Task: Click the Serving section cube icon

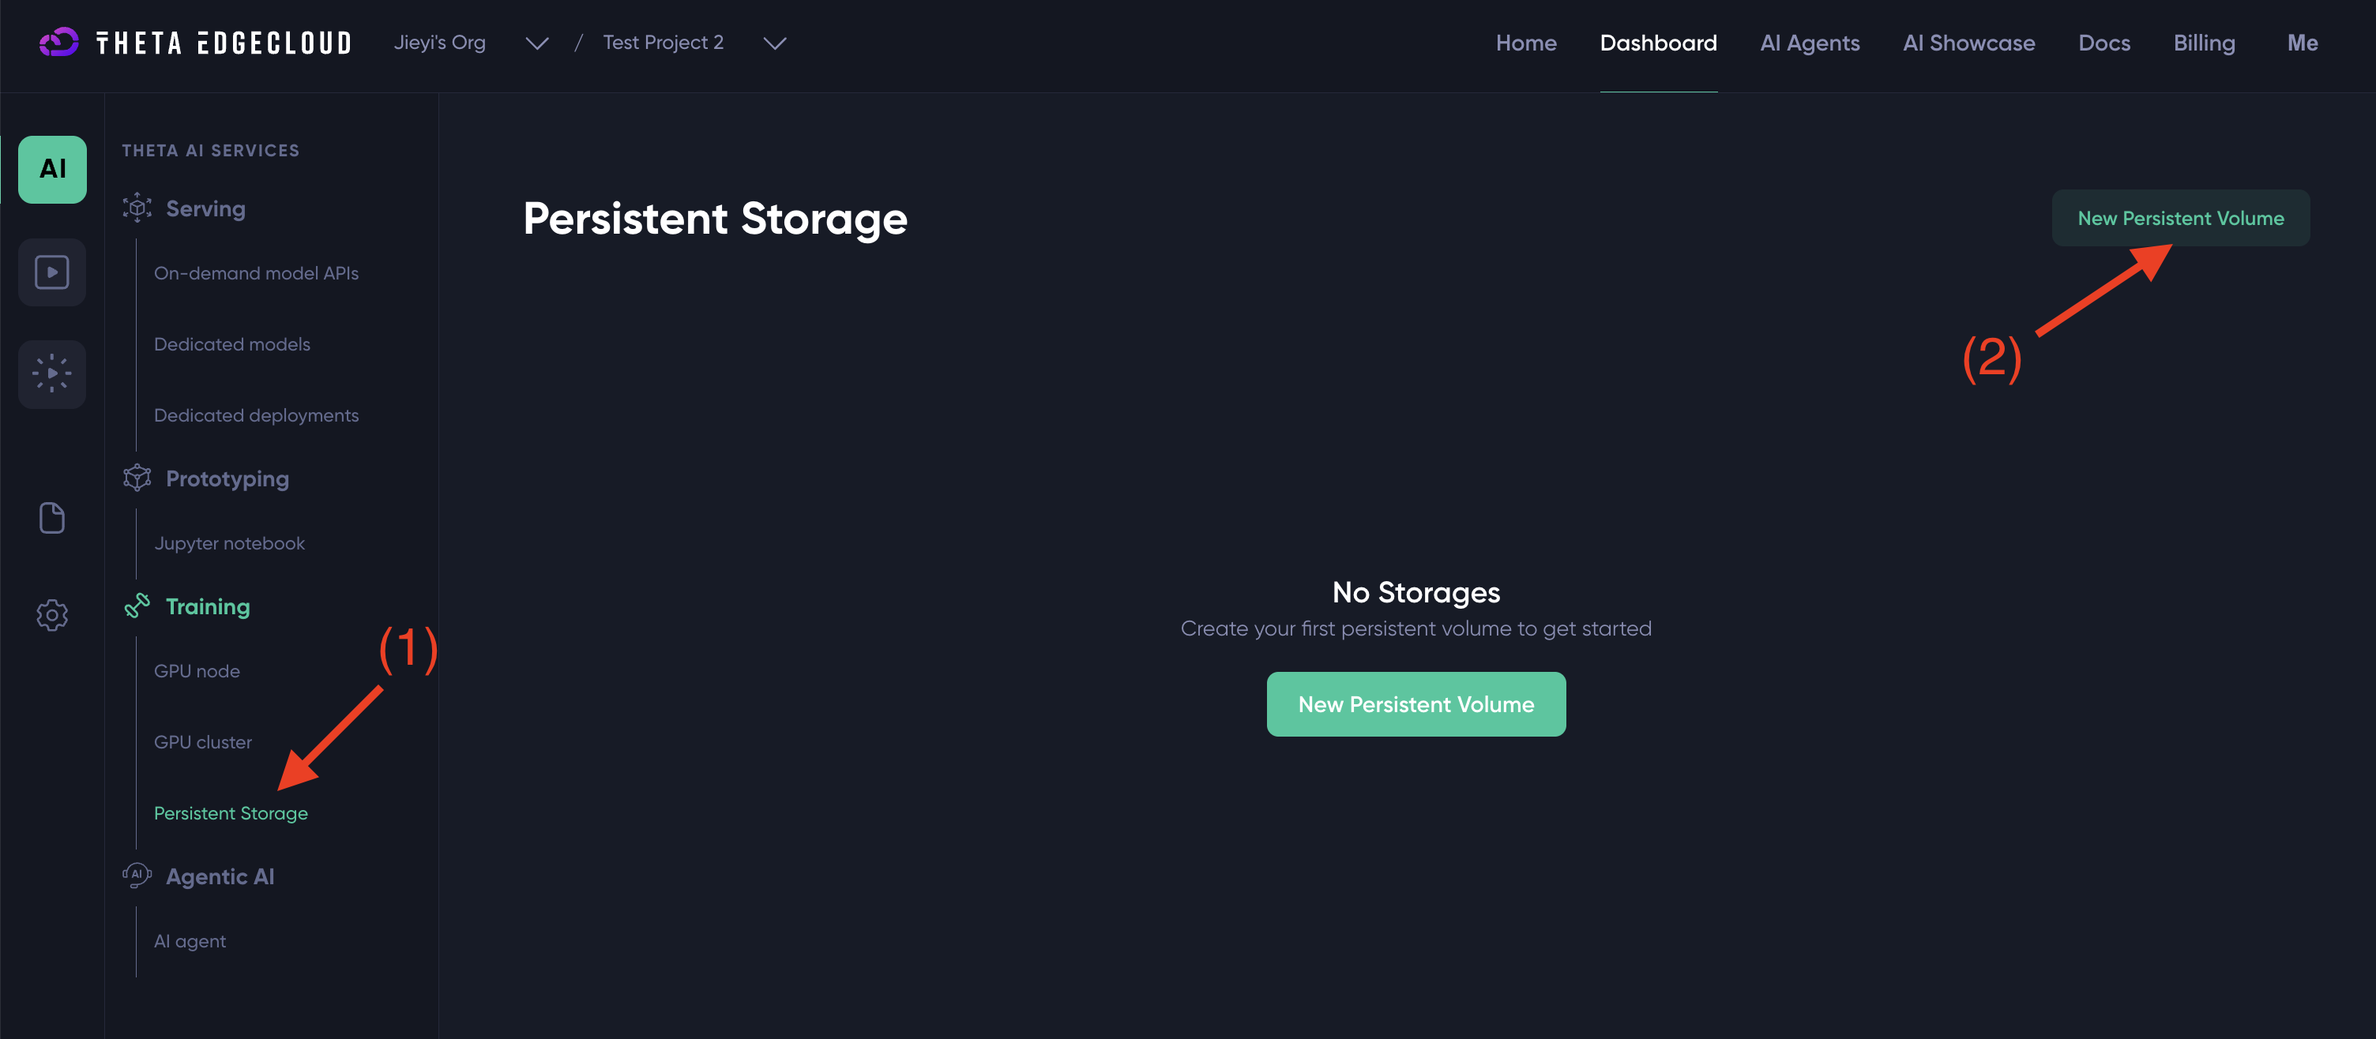Action: pos(137,208)
